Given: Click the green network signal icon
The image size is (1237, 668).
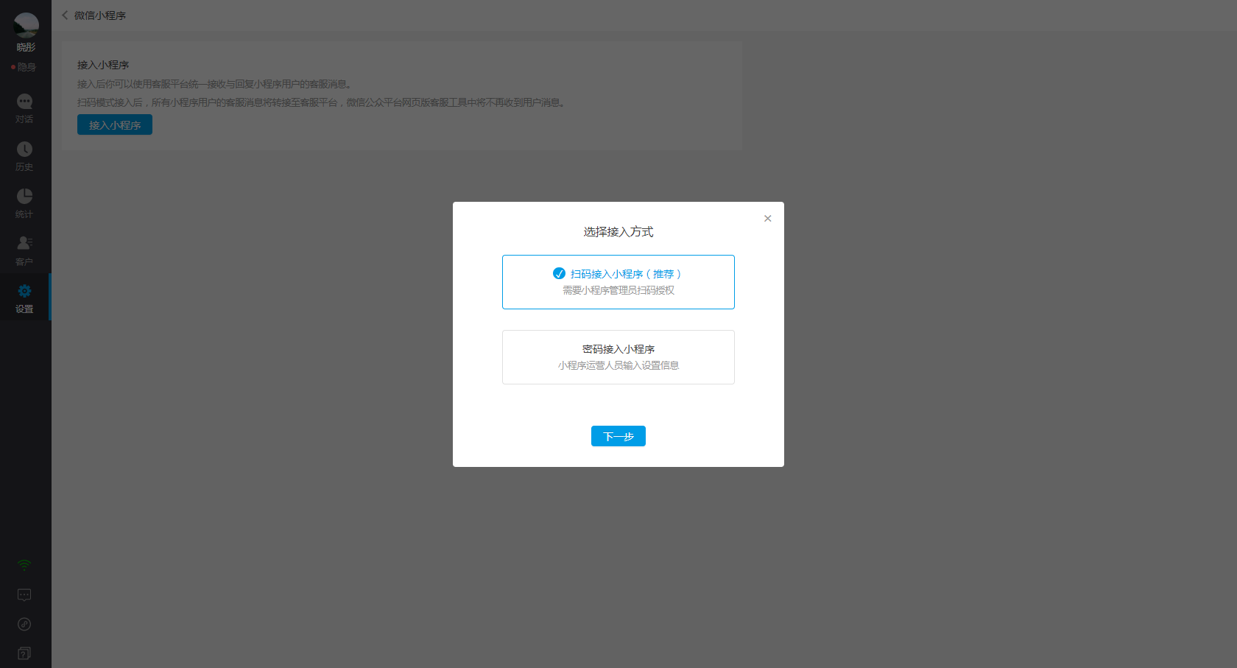Looking at the screenshot, I should coord(24,565).
